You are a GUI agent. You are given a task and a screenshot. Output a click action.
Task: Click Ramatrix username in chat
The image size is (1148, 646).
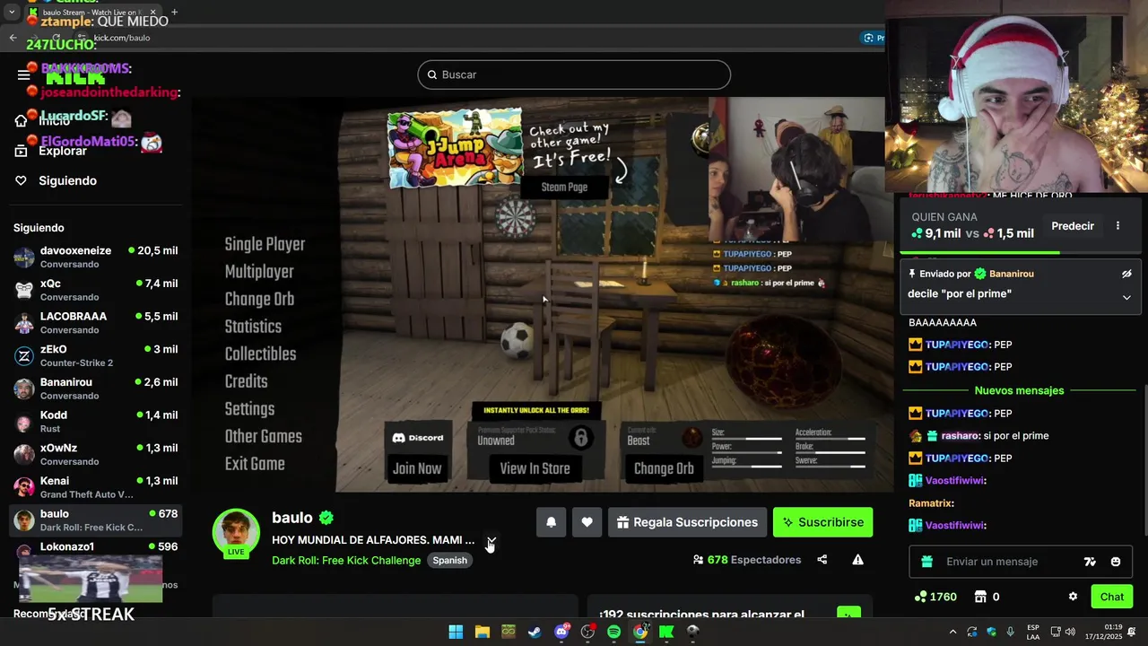click(x=929, y=503)
